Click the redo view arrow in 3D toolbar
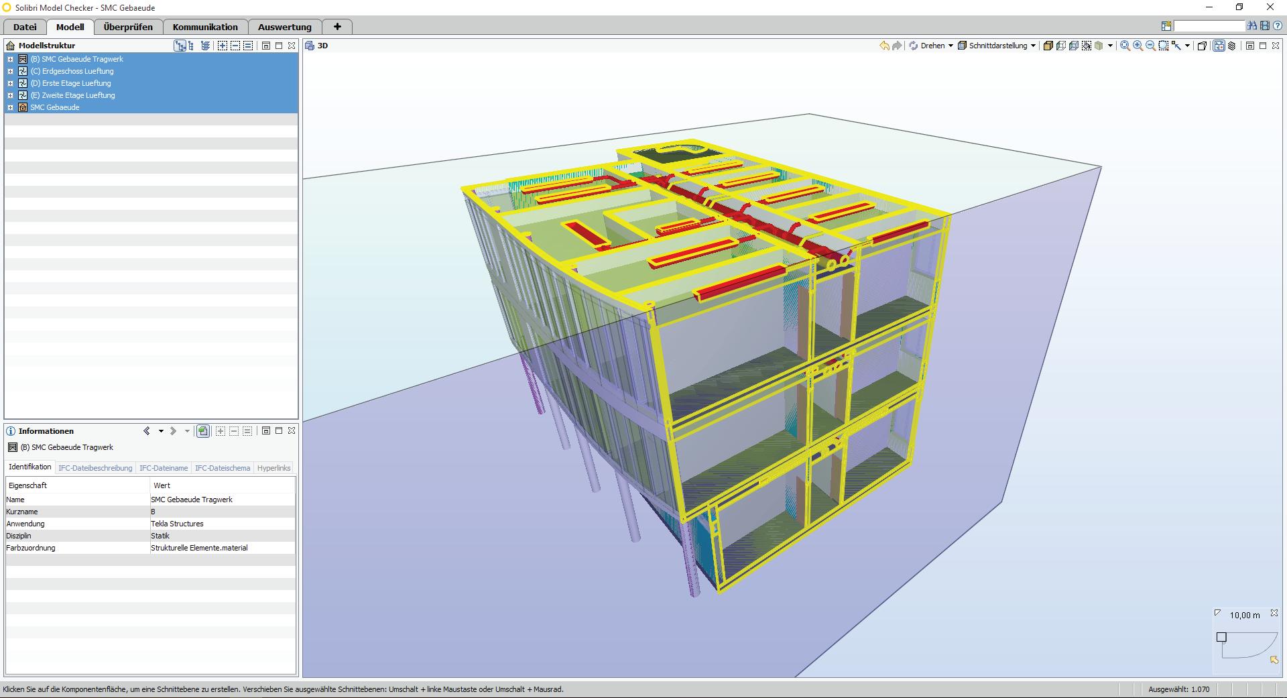 [x=897, y=46]
